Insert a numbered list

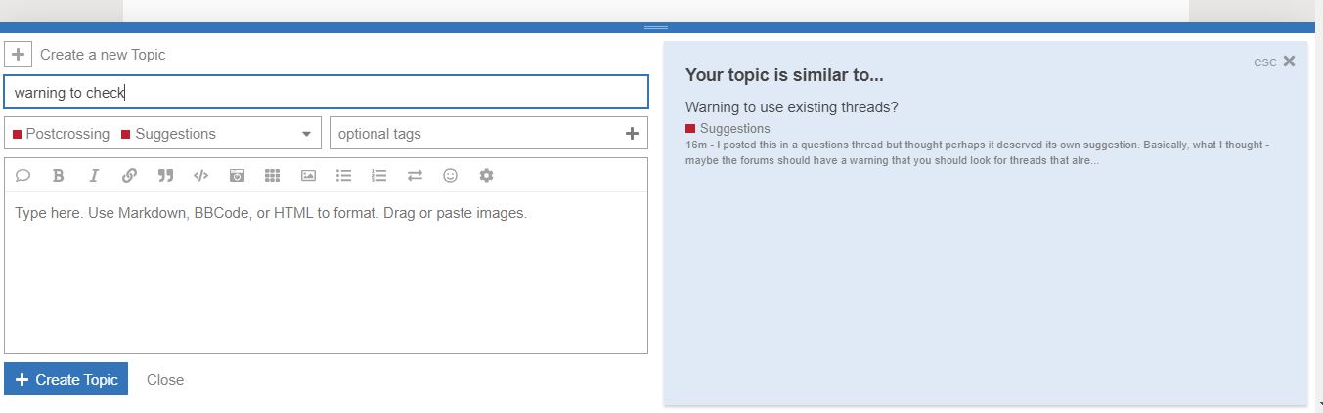[379, 176]
